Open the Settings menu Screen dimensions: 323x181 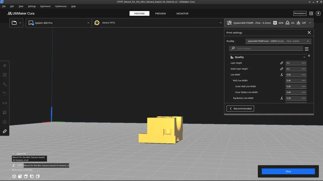32,6
